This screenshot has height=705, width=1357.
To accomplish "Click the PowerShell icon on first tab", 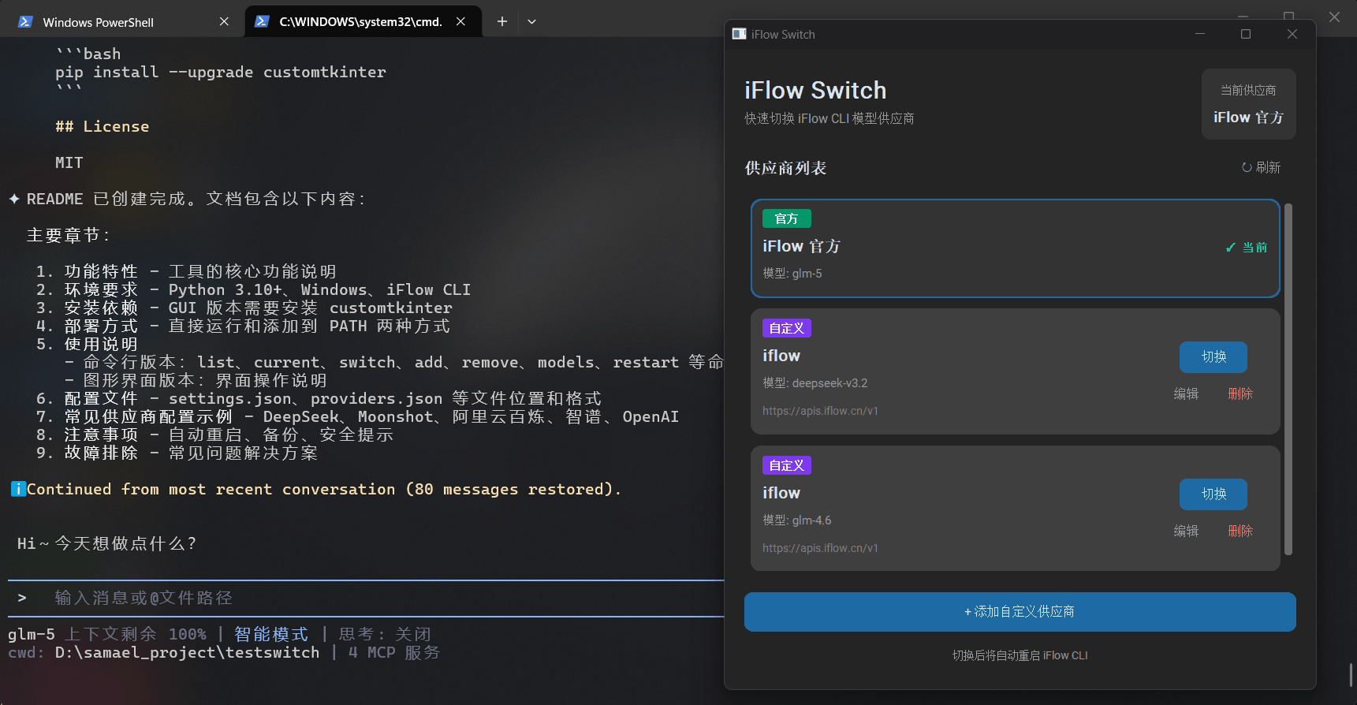I will coord(25,22).
